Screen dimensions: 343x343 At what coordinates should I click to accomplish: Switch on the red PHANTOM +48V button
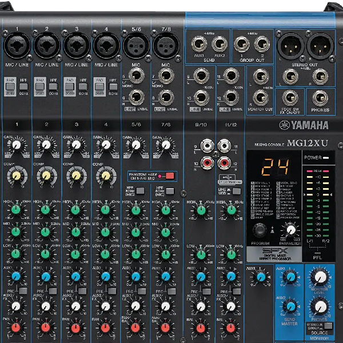170,176
